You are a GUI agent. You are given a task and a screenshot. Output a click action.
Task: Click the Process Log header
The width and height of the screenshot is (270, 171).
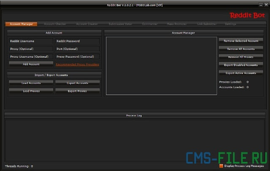coord(134,115)
